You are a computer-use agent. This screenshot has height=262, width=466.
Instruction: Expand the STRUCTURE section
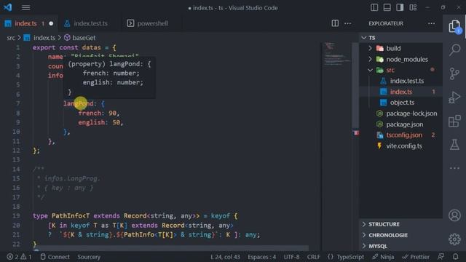[400, 224]
